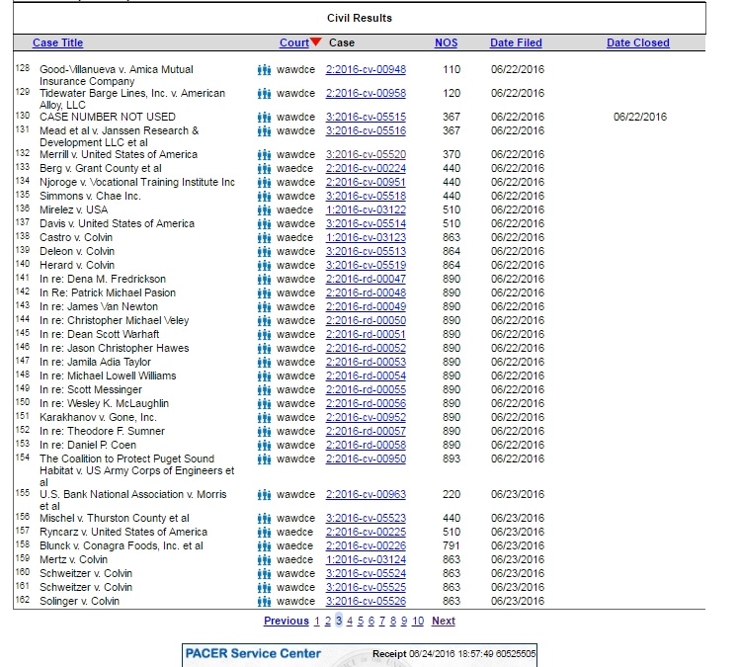Select party icon for Mirelez v. USA
Viewport: 740px width, 667px height.
click(x=264, y=209)
